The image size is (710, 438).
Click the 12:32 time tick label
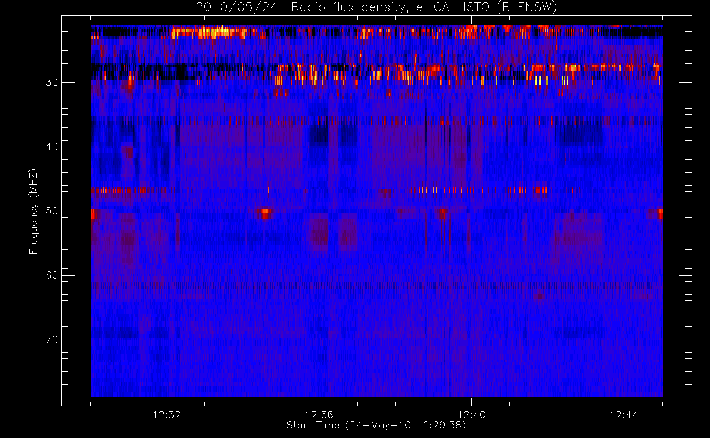167,415
